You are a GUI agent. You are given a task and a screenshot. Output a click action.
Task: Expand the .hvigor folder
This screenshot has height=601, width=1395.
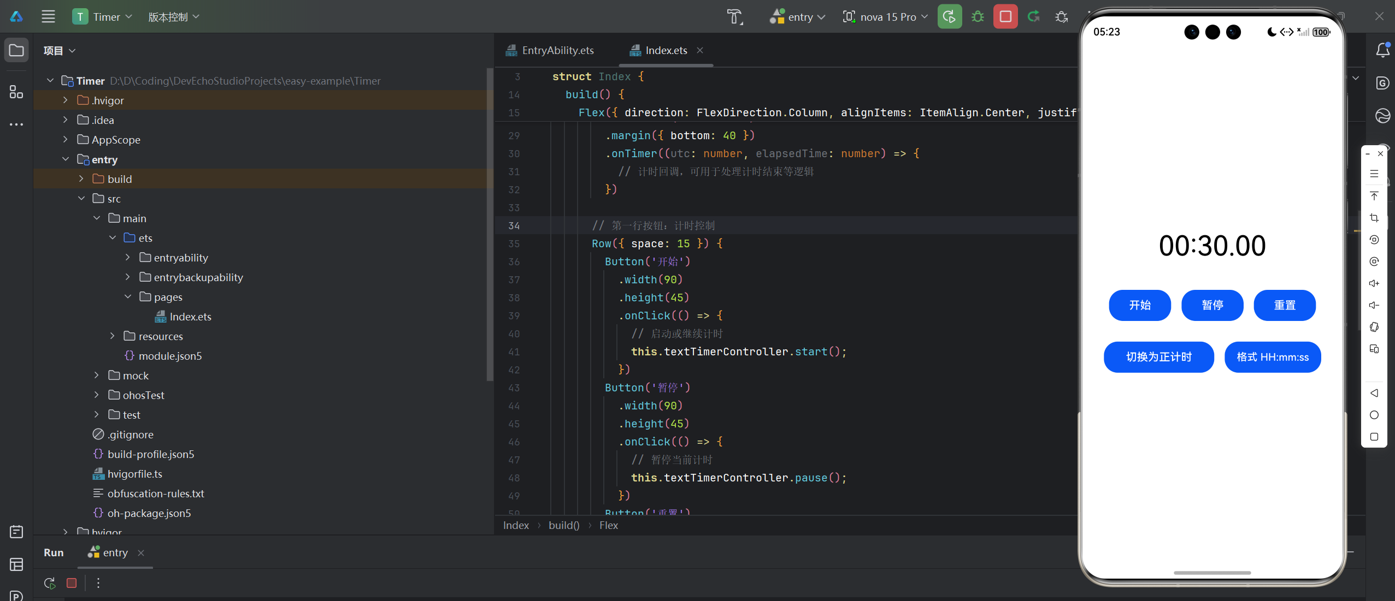66,100
